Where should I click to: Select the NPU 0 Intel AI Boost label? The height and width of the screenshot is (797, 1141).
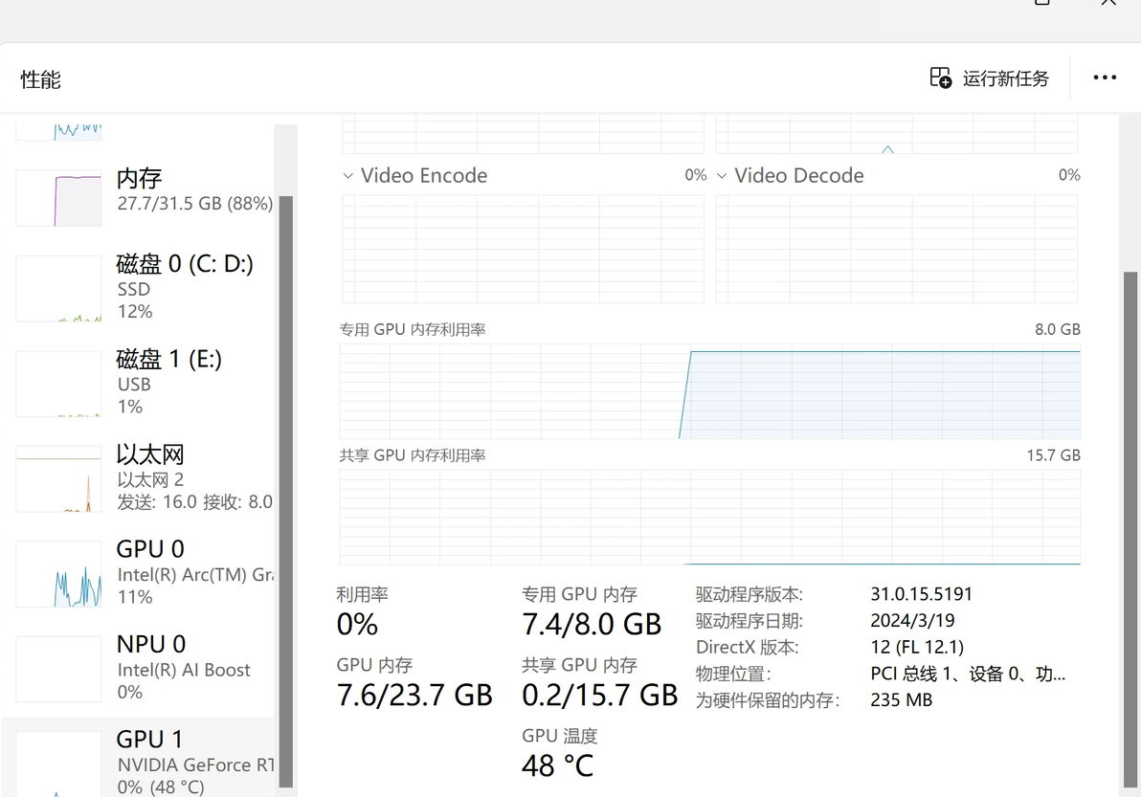pos(183,669)
